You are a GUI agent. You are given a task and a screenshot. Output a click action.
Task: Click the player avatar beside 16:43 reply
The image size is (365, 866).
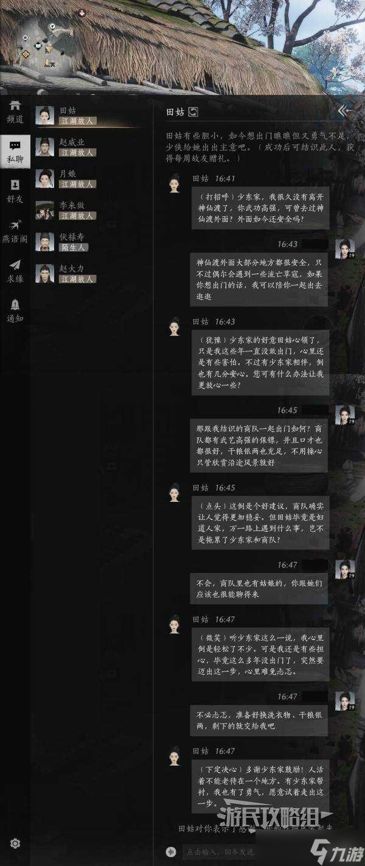(344, 248)
